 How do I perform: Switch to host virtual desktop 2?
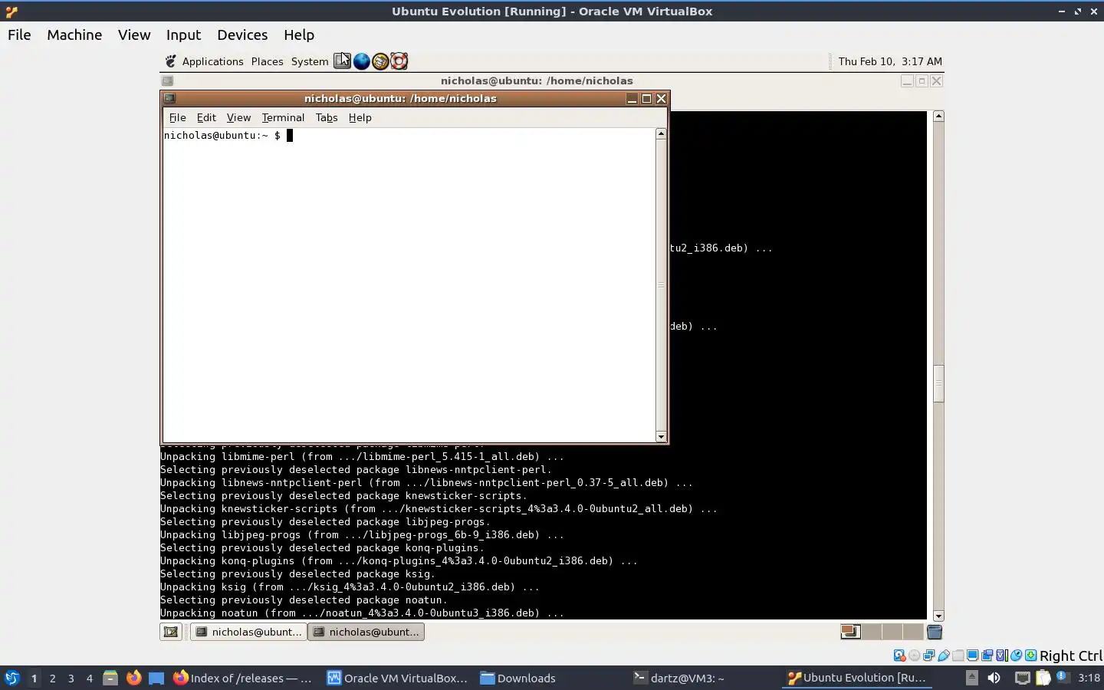tap(52, 678)
